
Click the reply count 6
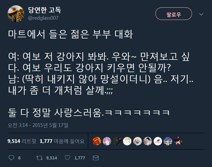pyautogui.click(x=19, y=158)
